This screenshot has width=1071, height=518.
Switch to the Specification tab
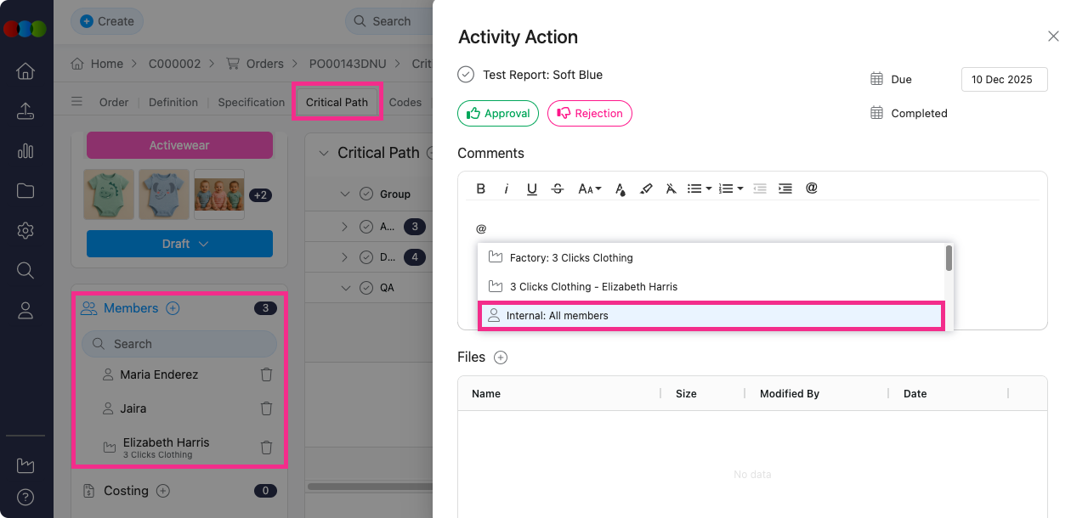251,102
